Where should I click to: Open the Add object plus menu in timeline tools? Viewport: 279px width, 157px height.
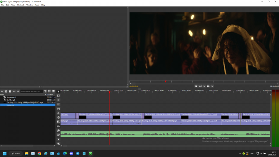[59, 144]
